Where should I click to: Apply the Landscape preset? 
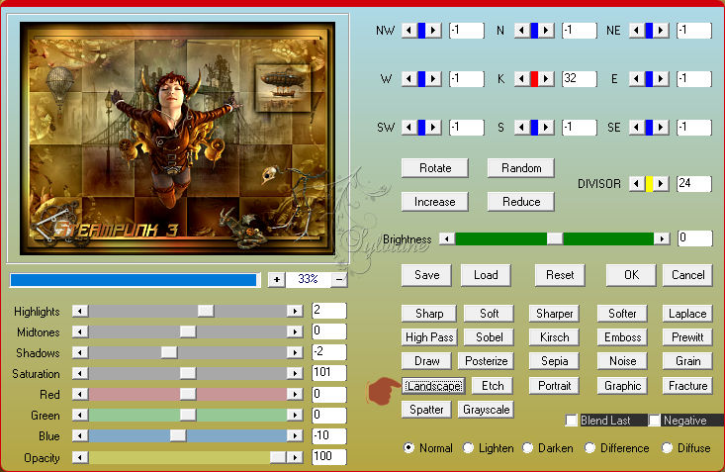pyautogui.click(x=433, y=386)
